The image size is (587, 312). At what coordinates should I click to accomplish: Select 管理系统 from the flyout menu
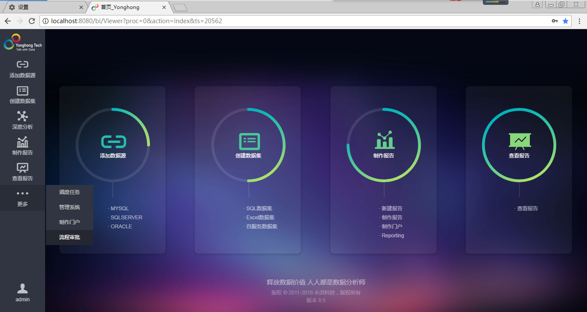(70, 207)
